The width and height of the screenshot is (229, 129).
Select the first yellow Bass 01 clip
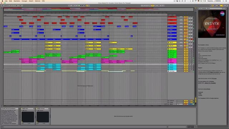pyautogui.click(x=49, y=43)
